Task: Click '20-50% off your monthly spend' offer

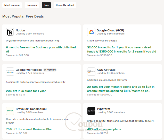Action: pyautogui.click(x=121, y=89)
